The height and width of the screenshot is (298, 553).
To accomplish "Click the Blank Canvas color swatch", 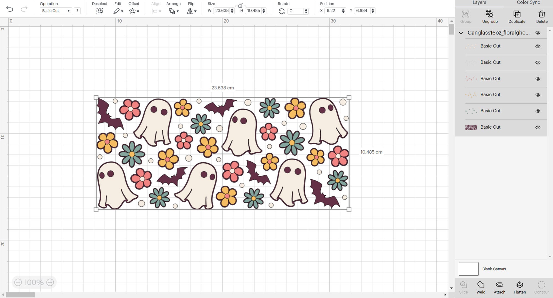I will (469, 269).
